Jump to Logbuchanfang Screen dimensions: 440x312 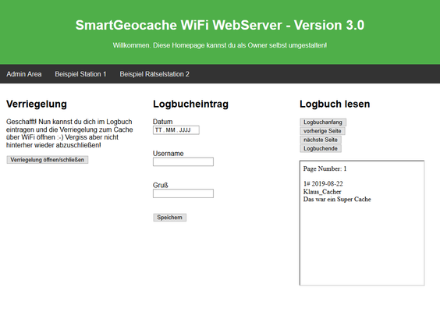323,122
